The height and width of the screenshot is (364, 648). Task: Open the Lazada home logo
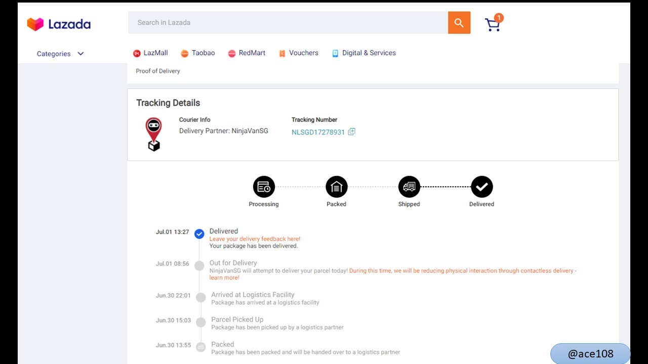[x=59, y=24]
